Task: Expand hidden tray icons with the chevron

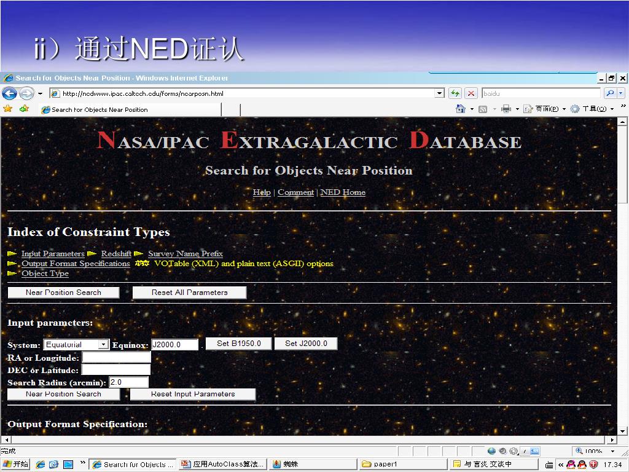Action: coord(560,465)
